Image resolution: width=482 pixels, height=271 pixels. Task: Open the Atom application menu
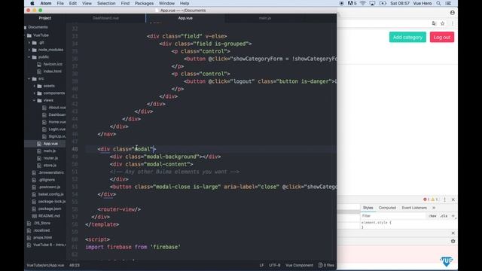click(46, 3)
